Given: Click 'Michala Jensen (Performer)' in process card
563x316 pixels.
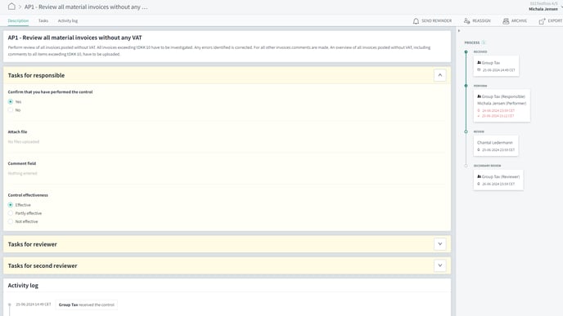Looking at the screenshot, I should [502, 103].
